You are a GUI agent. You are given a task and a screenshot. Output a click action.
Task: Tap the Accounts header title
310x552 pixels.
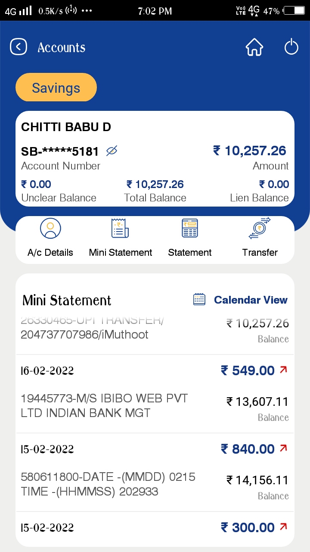(x=62, y=47)
